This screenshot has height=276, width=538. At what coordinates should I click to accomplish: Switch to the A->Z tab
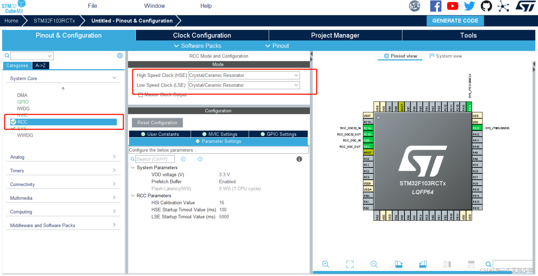click(41, 65)
